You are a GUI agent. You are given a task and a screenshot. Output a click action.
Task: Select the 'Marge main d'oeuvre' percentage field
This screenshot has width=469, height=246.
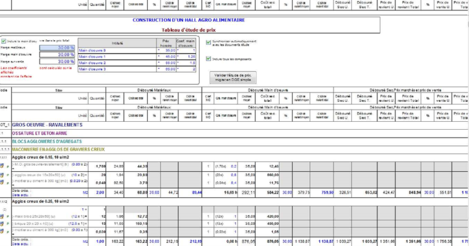57,55
